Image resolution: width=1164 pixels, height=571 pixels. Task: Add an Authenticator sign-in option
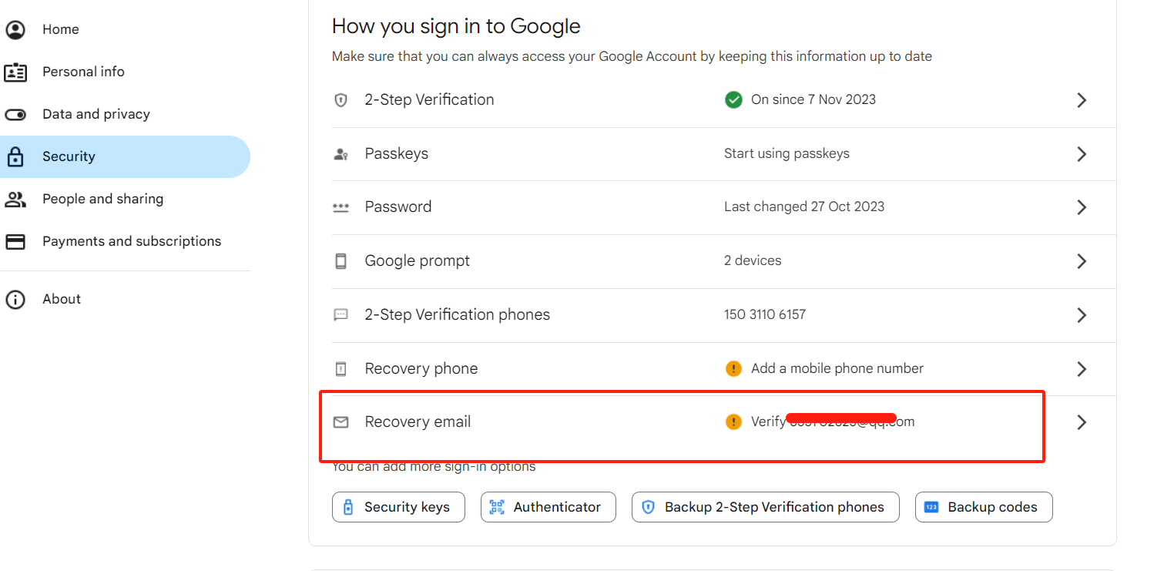pyautogui.click(x=548, y=507)
